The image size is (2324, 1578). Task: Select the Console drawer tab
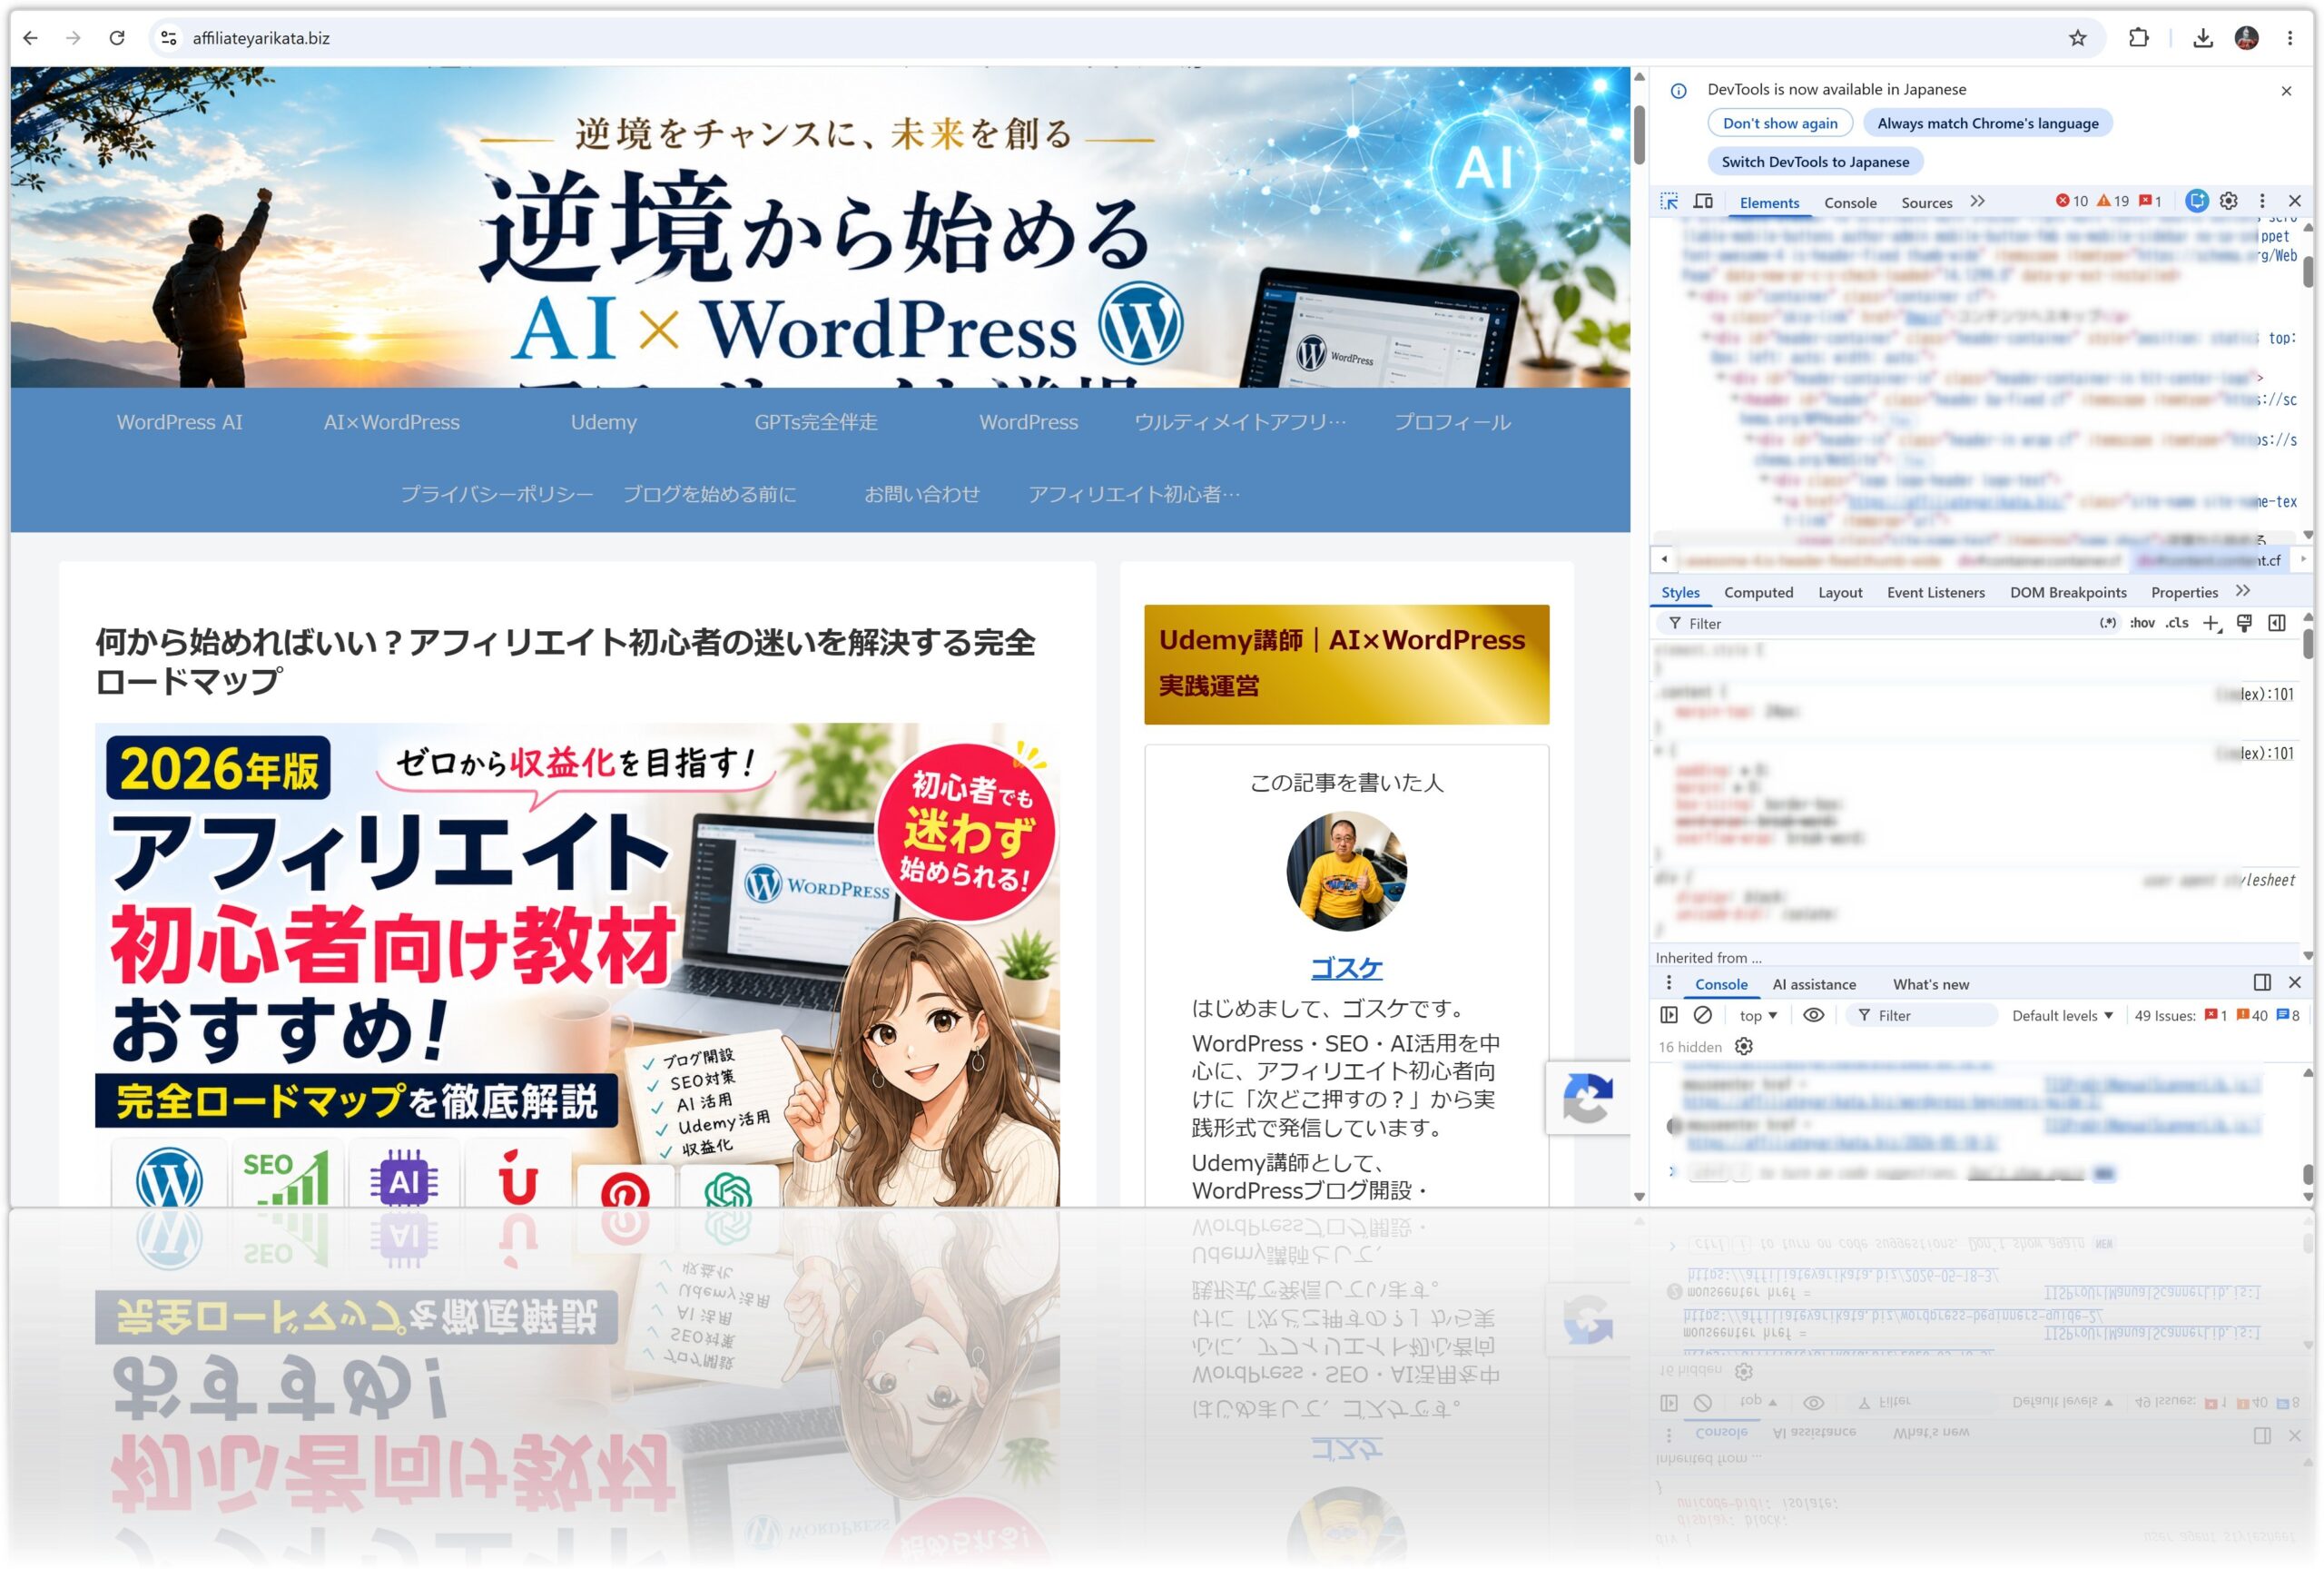coord(1721,984)
